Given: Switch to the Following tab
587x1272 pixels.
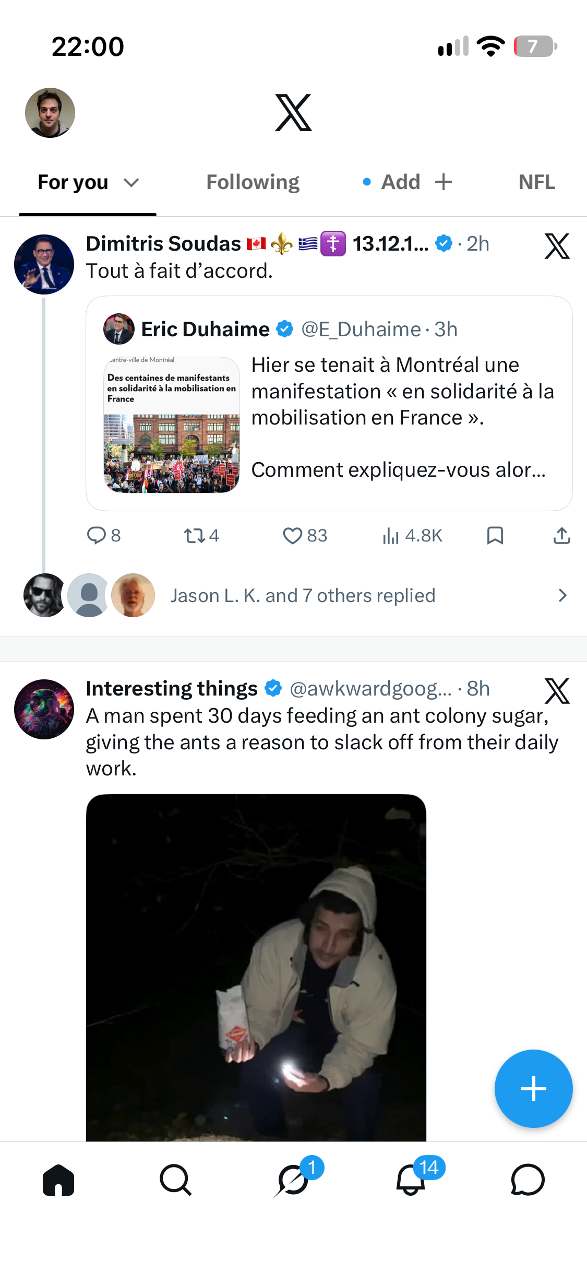Looking at the screenshot, I should tap(253, 182).
